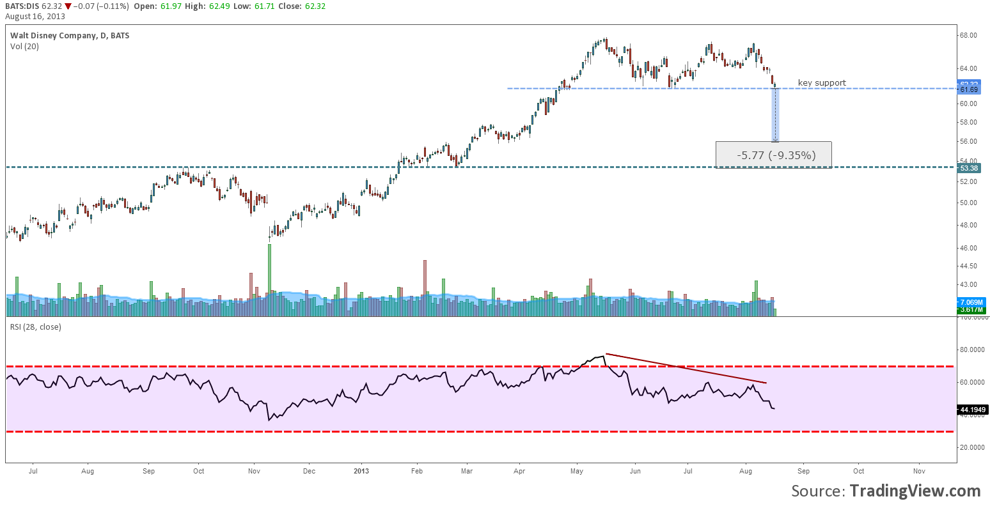Click the 44.50 price axis label
The width and height of the screenshot is (990, 508).
click(968, 266)
